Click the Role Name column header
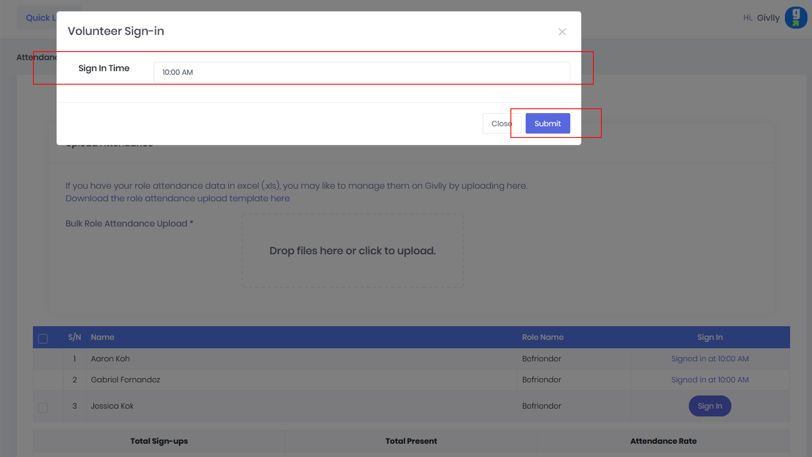 click(542, 337)
